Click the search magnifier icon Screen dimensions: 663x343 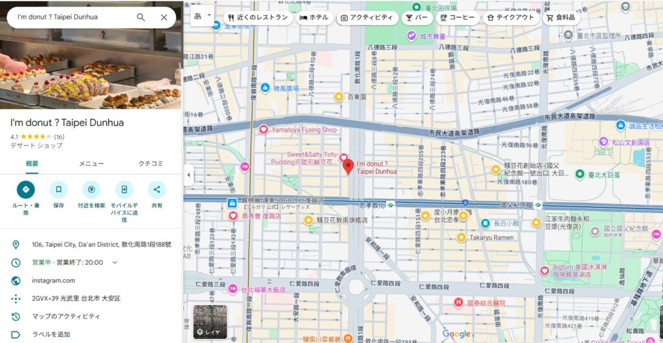(140, 17)
